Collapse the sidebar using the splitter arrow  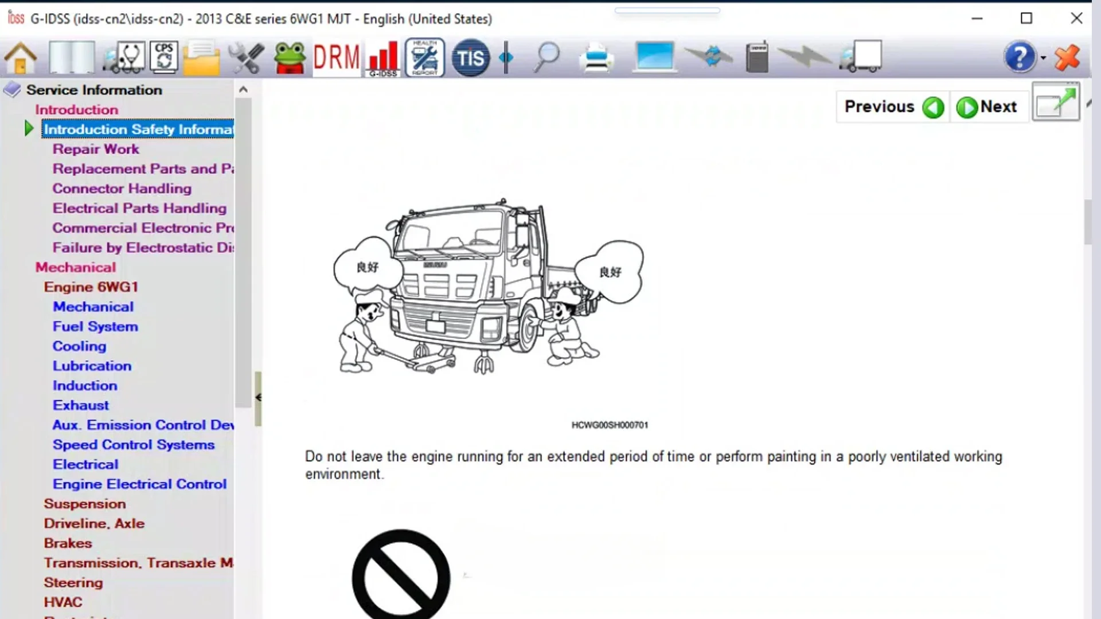point(258,397)
